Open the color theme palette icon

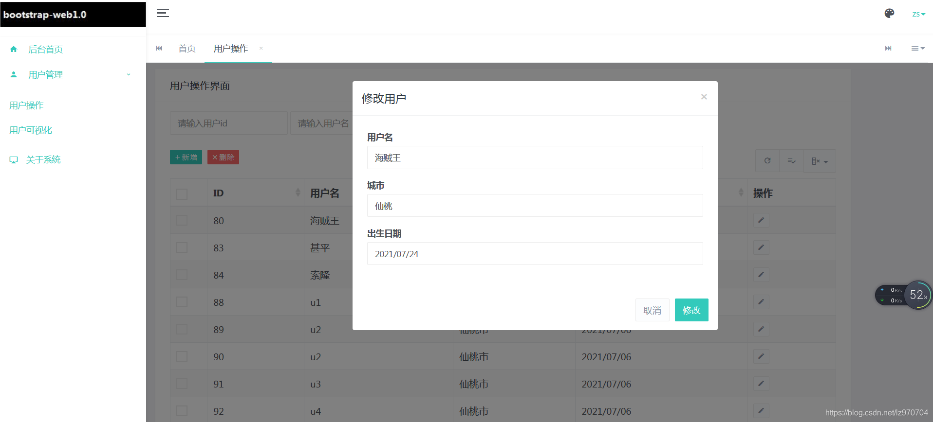point(889,14)
